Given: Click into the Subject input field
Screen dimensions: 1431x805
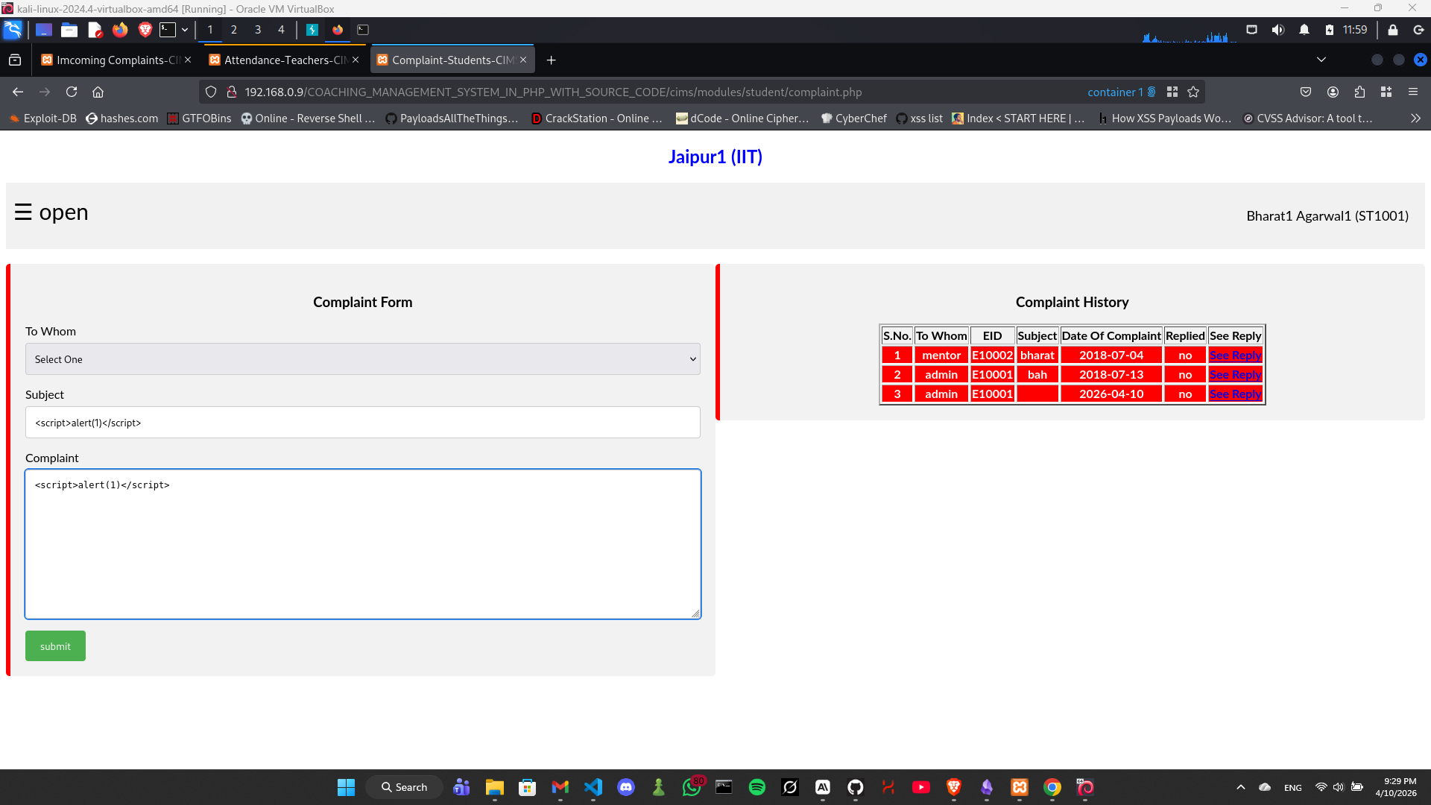Looking at the screenshot, I should (362, 423).
